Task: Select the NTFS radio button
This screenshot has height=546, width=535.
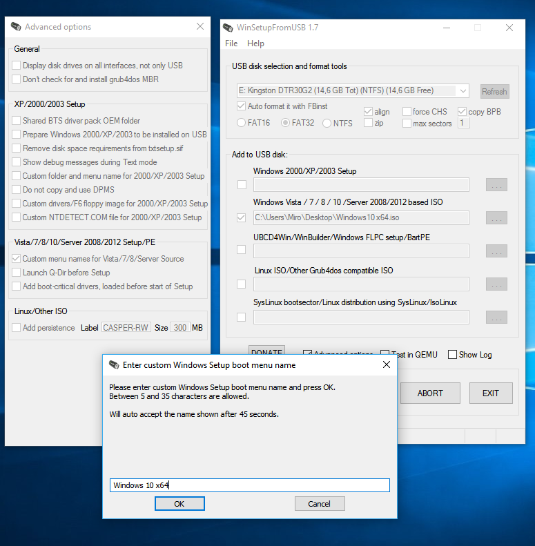Action: pos(327,124)
